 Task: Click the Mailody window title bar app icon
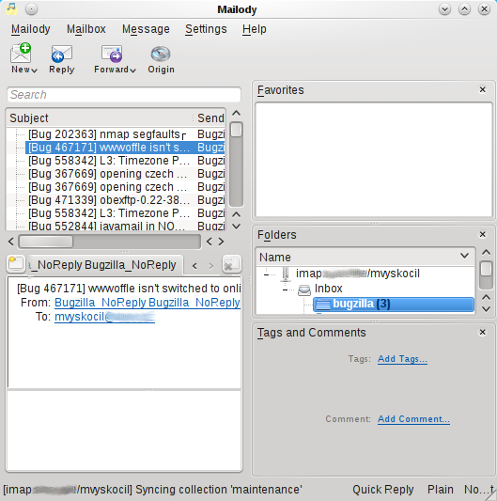[x=12, y=9]
